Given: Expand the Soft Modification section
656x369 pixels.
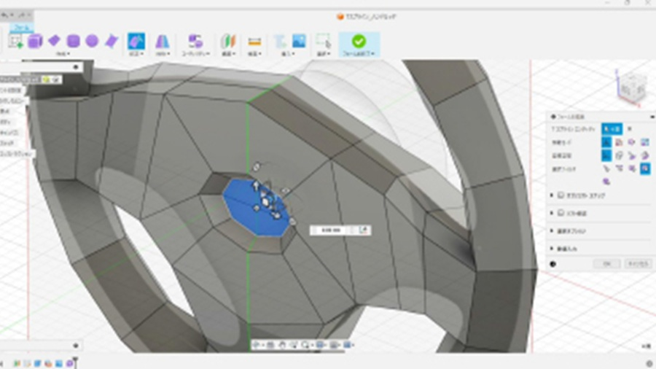Looking at the screenshot, I should 552,213.
